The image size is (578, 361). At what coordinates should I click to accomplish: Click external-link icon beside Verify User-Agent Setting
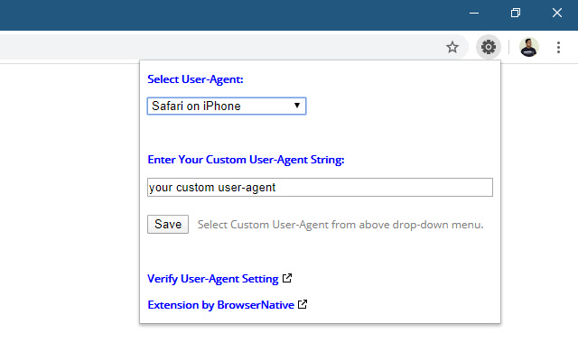(287, 279)
